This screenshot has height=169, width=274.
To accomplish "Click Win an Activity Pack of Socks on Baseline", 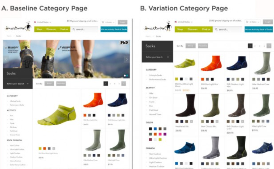I will [x=114, y=29].
